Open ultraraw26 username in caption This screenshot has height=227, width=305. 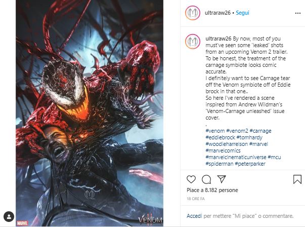pos(218,39)
